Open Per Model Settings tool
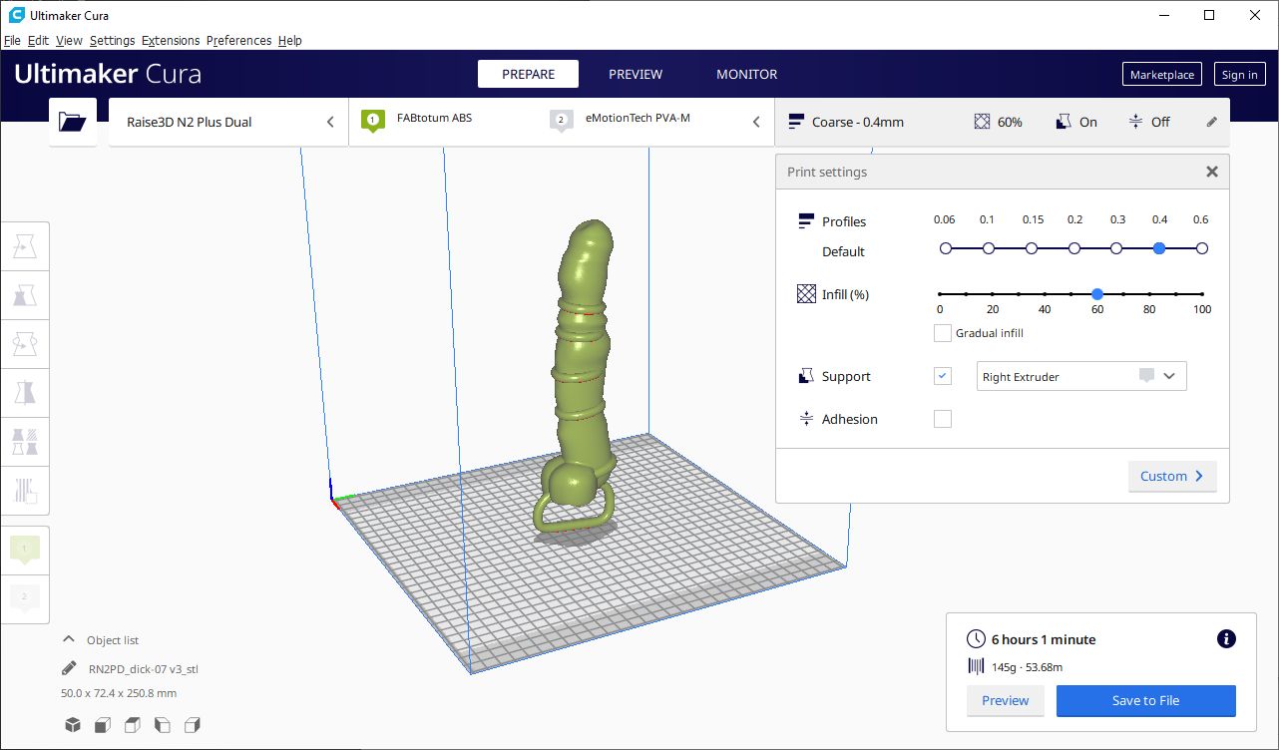1279x750 pixels. [26, 442]
